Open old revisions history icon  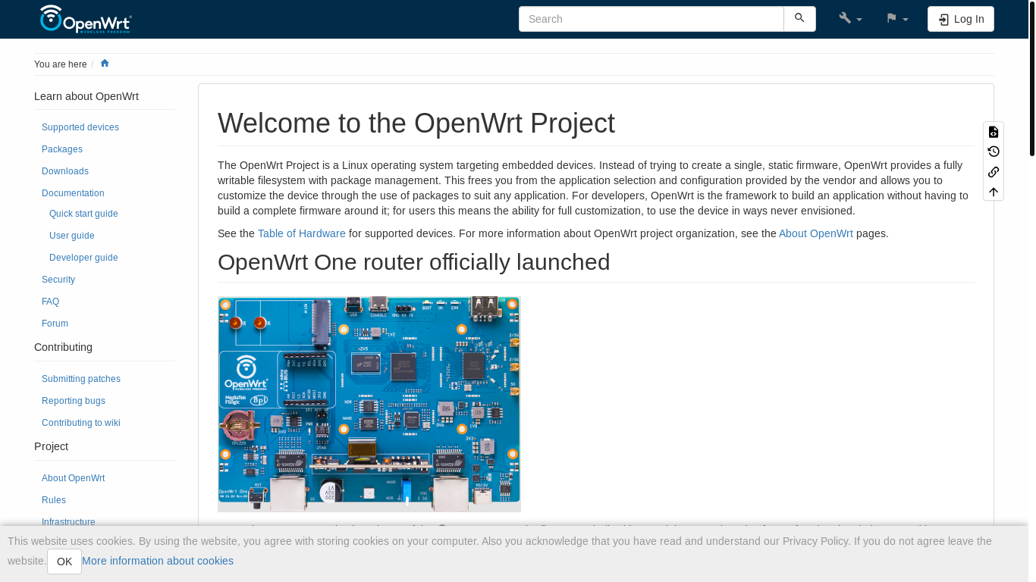pyautogui.click(x=994, y=152)
